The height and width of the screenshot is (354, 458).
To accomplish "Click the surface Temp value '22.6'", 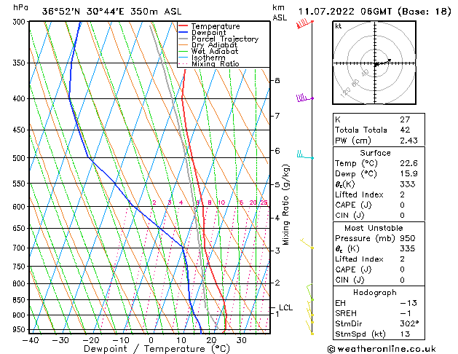I will click(408, 163).
